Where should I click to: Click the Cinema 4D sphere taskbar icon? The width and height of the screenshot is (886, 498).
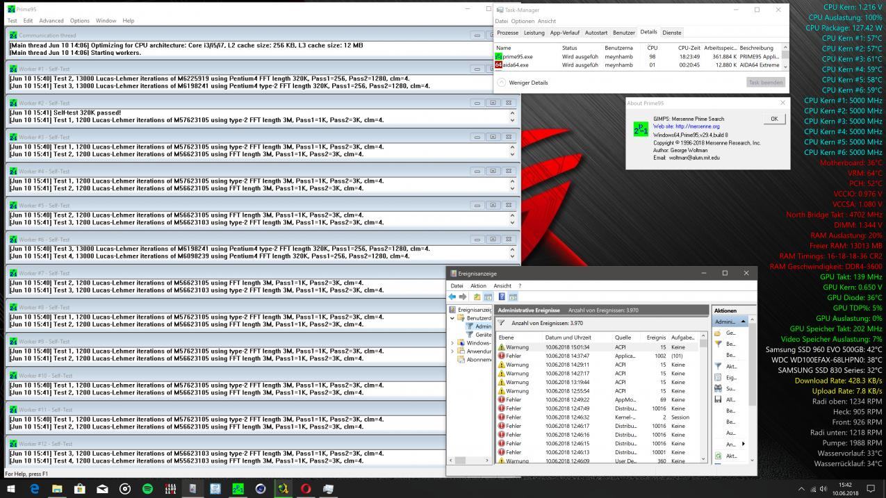[260, 488]
